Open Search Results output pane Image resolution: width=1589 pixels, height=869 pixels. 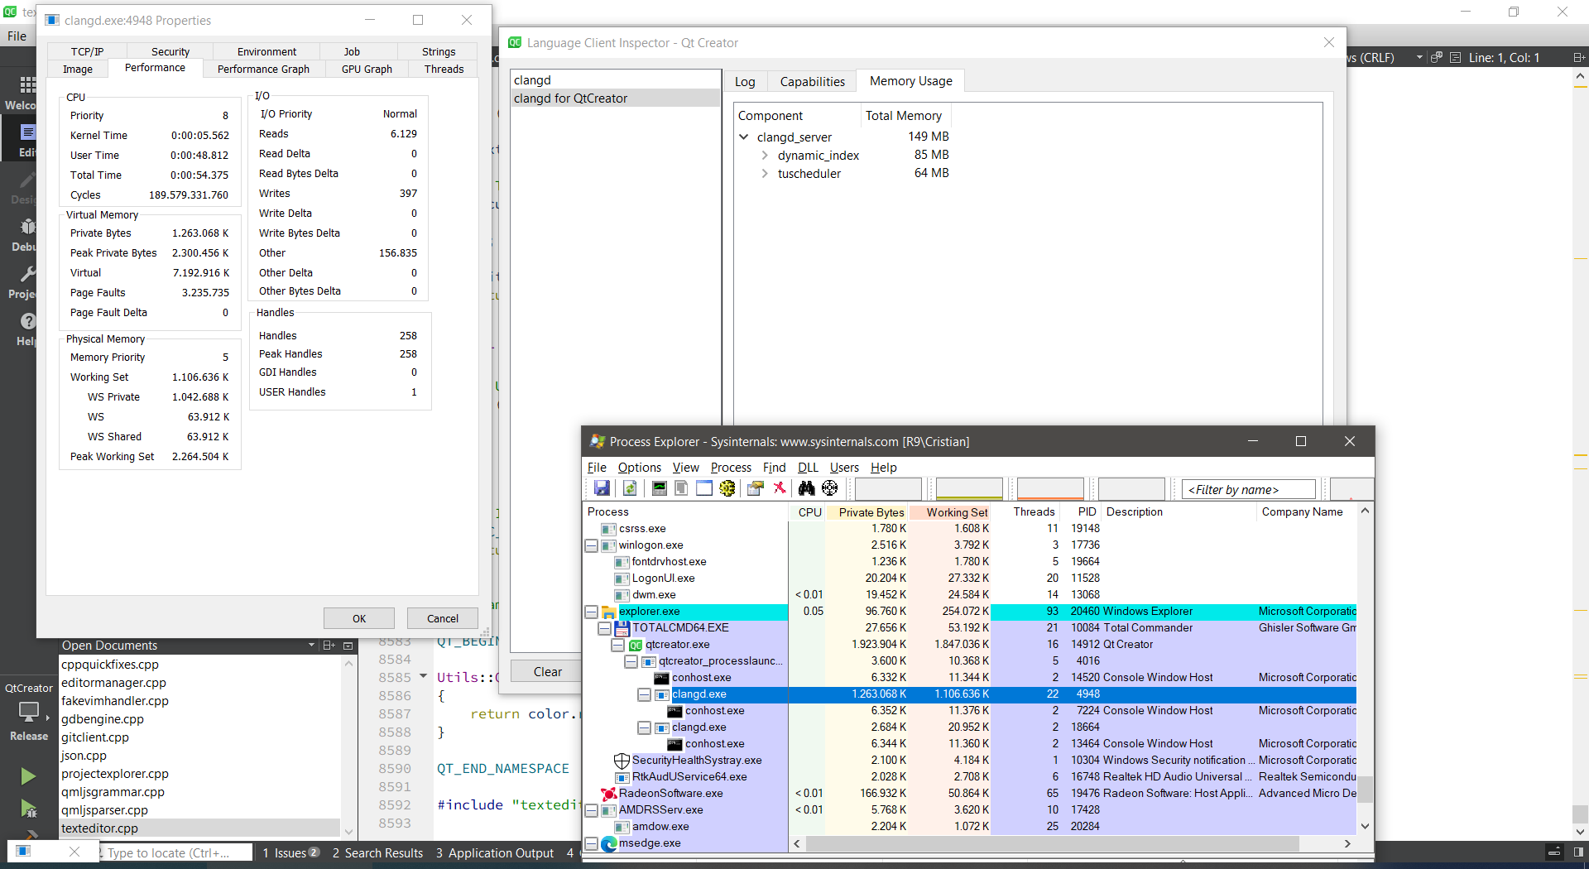[378, 852]
